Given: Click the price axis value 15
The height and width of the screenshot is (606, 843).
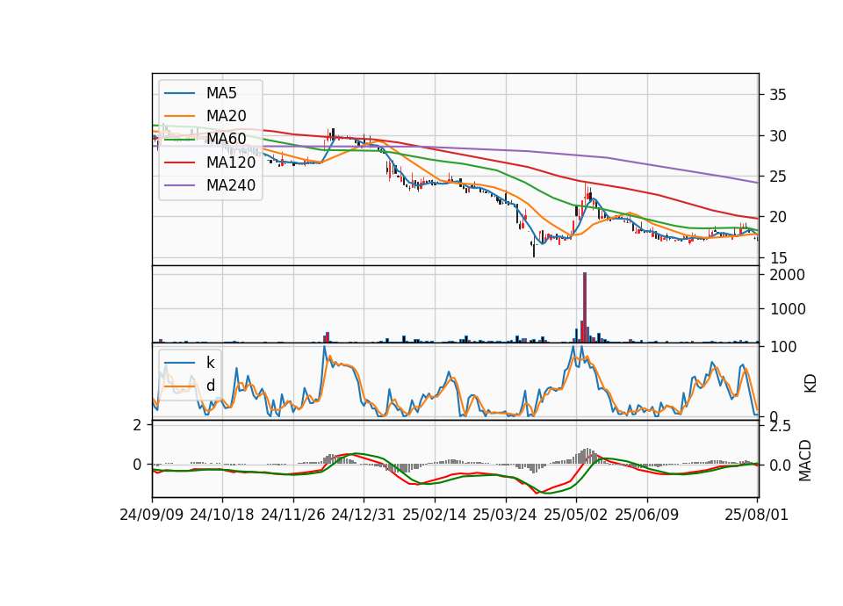Looking at the screenshot, I should (777, 258).
